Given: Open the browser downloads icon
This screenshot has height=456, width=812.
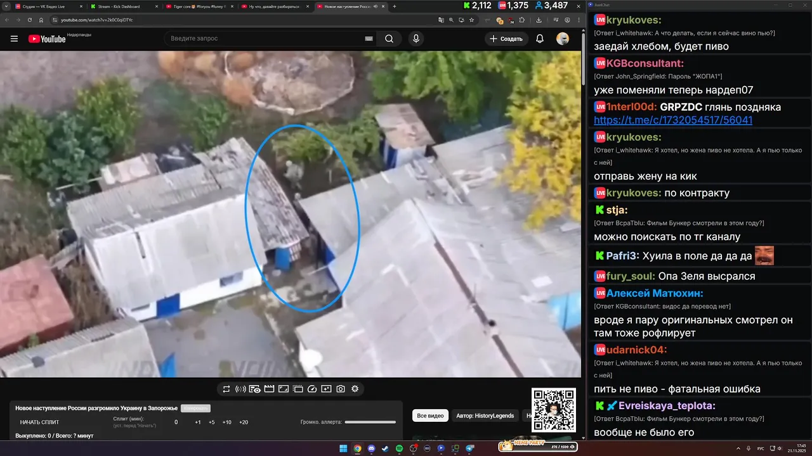Looking at the screenshot, I should click(539, 20).
